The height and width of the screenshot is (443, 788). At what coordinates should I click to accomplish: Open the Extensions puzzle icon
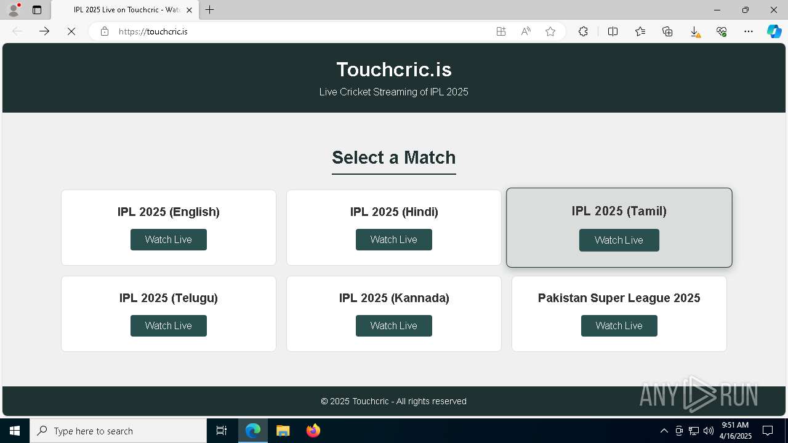point(583,31)
